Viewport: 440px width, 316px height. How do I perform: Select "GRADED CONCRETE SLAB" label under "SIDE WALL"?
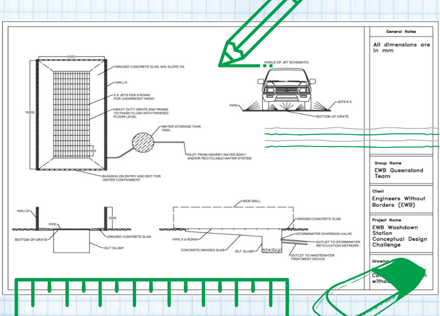pos(319,219)
